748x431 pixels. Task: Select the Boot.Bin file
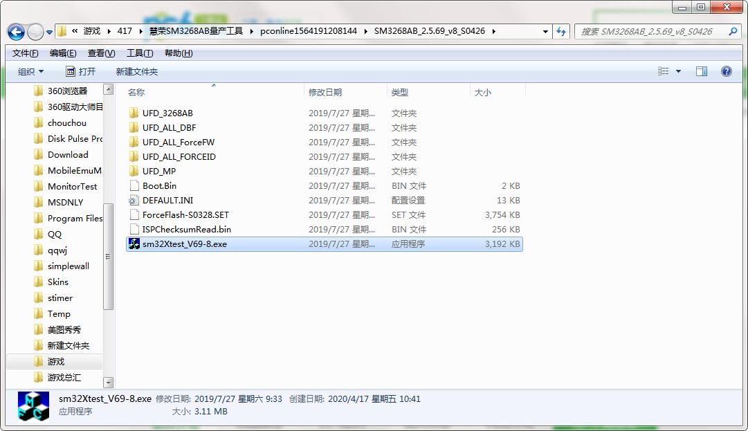(159, 185)
